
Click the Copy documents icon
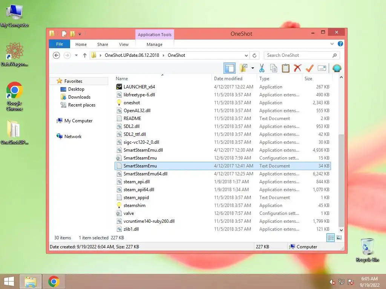point(274,68)
